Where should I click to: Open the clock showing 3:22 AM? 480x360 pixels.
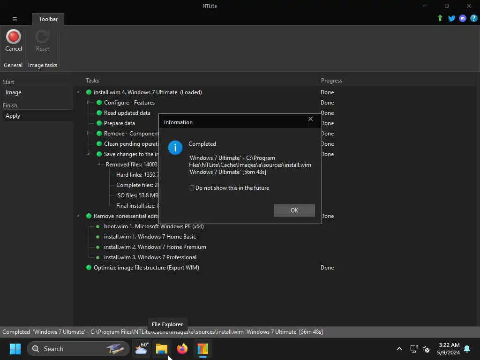[x=448, y=349]
